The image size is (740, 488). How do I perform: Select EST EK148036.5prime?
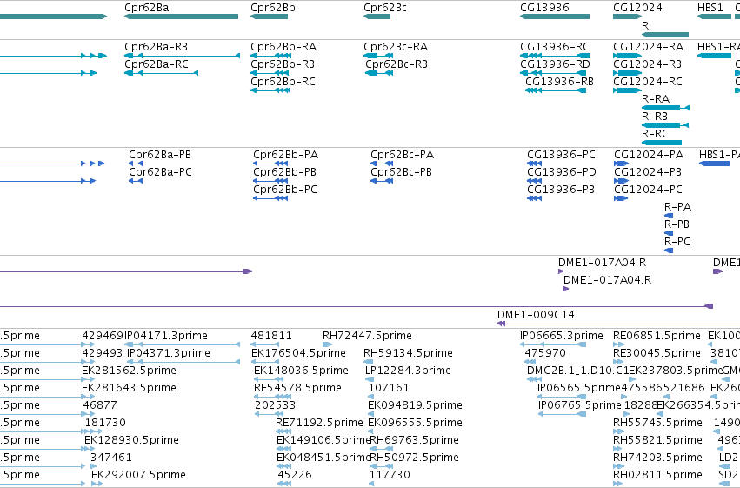(270, 380)
